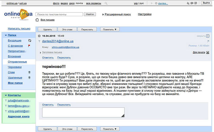
Task: Click the Написать письмо link
Action: 19,29
